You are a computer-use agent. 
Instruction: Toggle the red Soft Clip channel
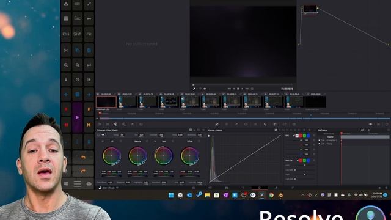[301, 160]
